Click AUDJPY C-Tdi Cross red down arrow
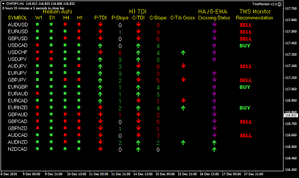The image size is (299, 178). pos(183,66)
